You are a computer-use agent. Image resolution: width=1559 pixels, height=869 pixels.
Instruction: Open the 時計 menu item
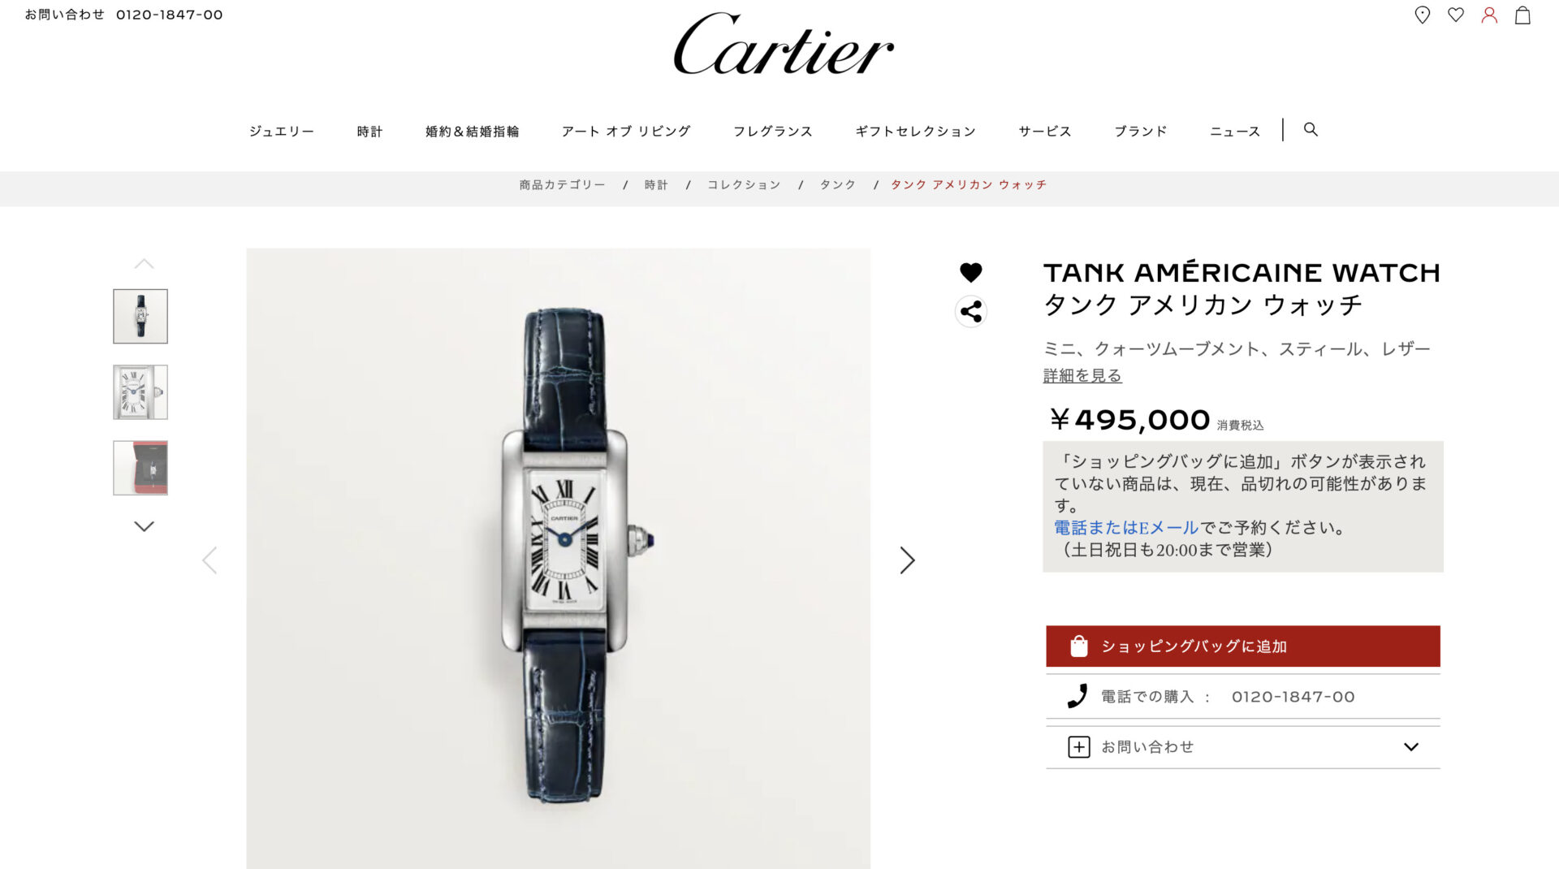369,131
